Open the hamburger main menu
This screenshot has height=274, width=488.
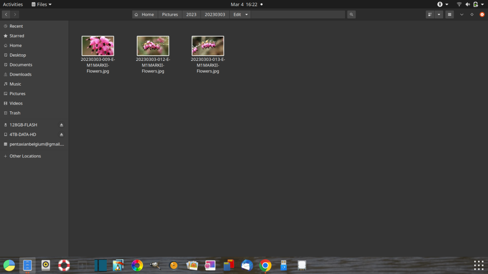[x=449, y=15]
